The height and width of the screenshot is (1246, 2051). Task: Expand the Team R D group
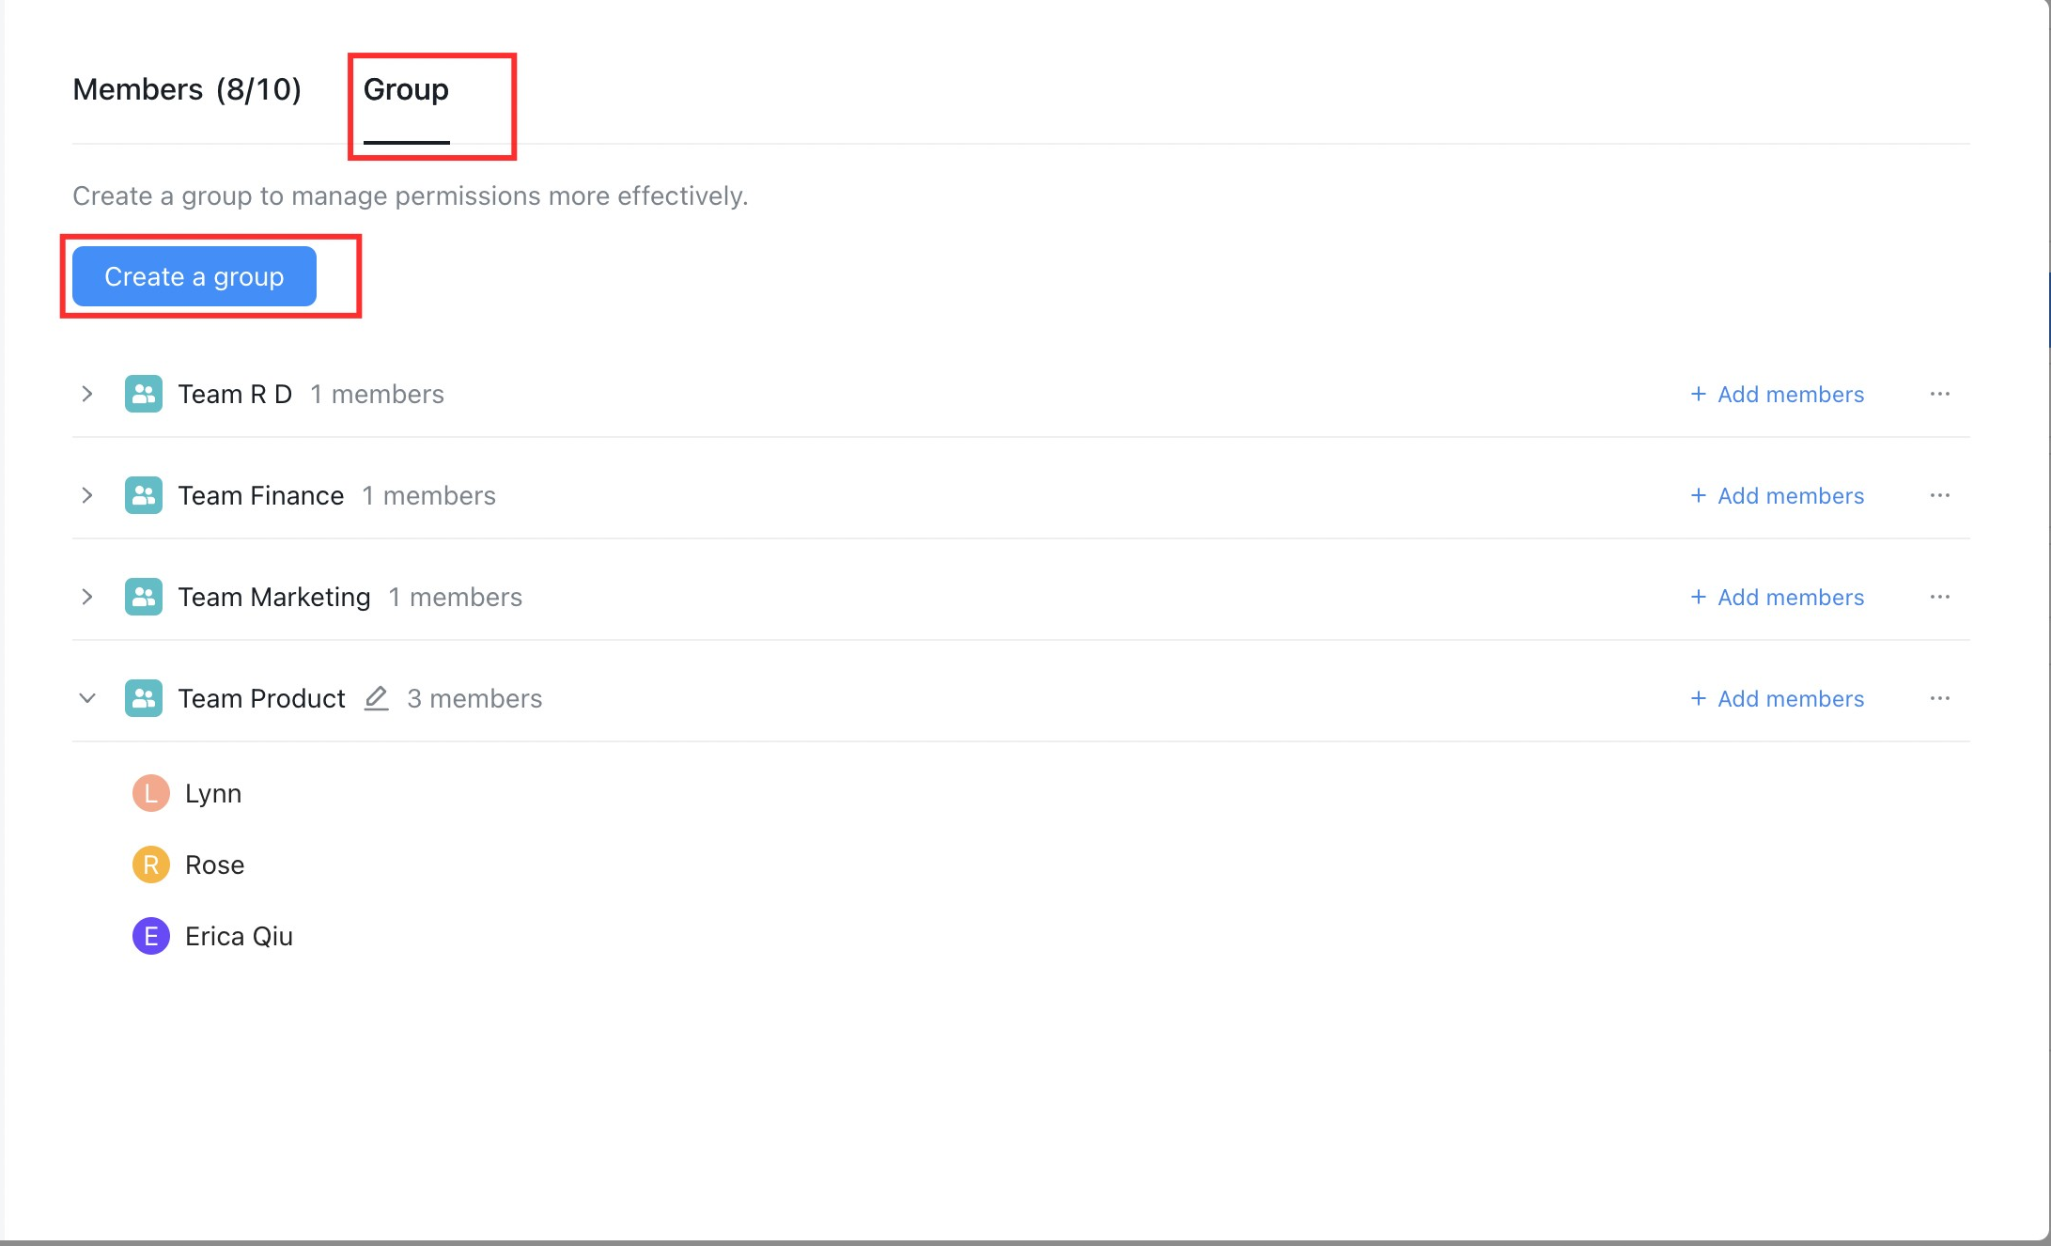point(87,394)
